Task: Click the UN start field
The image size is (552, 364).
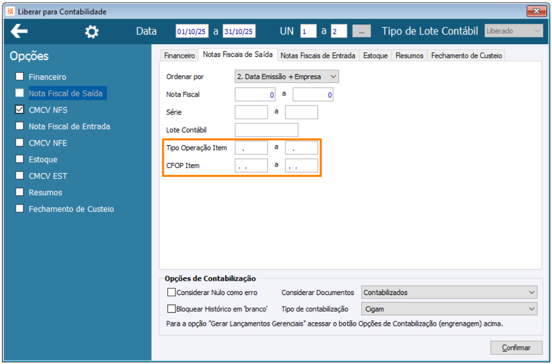Action: [x=308, y=31]
